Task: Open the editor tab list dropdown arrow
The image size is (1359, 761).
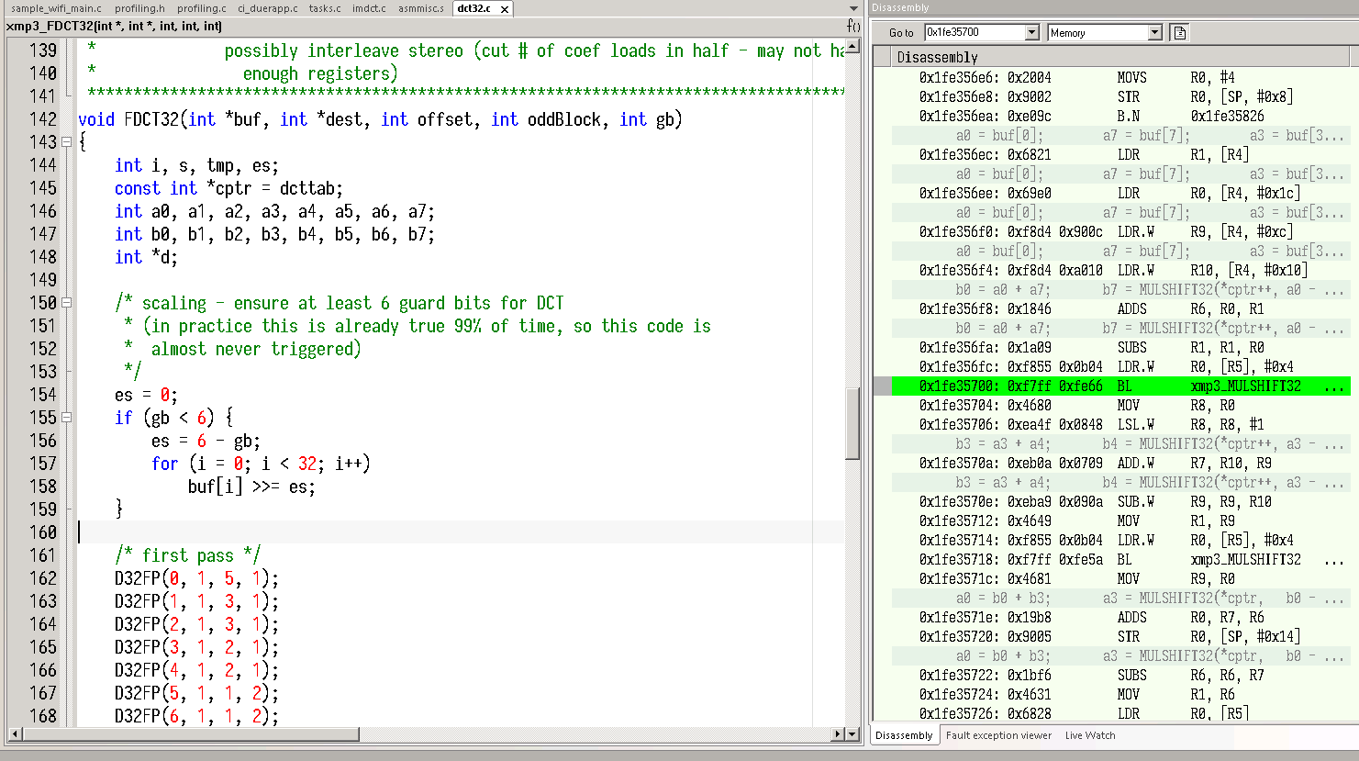Action: click(x=853, y=8)
